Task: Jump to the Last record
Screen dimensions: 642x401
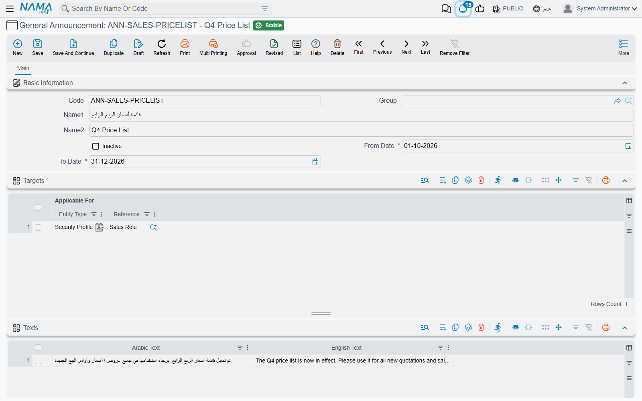Action: [425, 47]
